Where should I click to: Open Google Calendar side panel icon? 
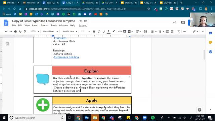pyautogui.click(x=211, y=33)
